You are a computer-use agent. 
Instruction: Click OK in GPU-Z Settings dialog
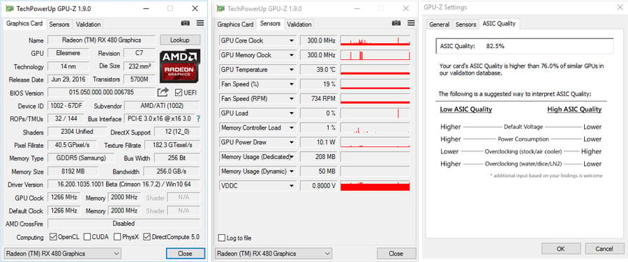click(561, 249)
